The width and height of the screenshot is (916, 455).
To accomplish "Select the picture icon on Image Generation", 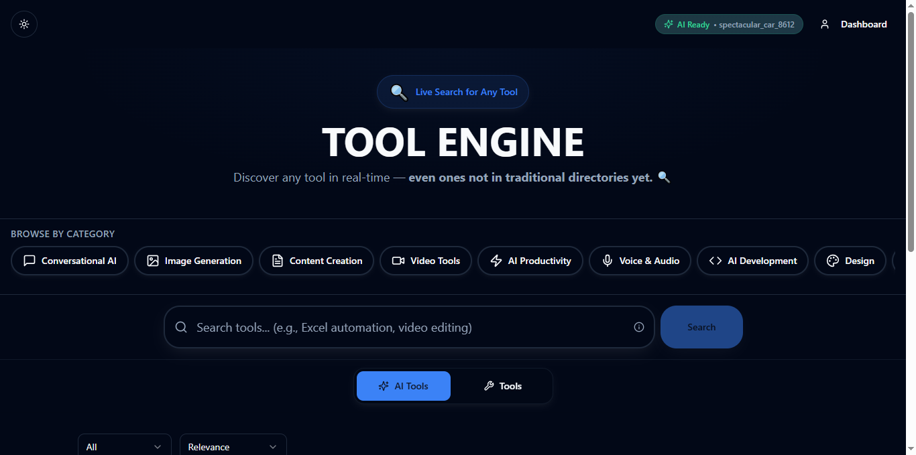I will [153, 261].
